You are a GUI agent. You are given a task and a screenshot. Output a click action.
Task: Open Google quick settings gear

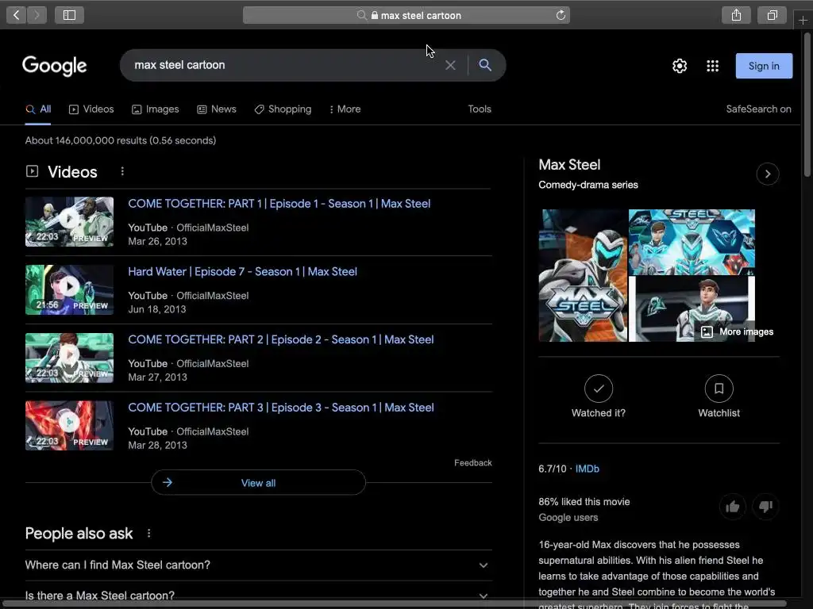pyautogui.click(x=680, y=66)
